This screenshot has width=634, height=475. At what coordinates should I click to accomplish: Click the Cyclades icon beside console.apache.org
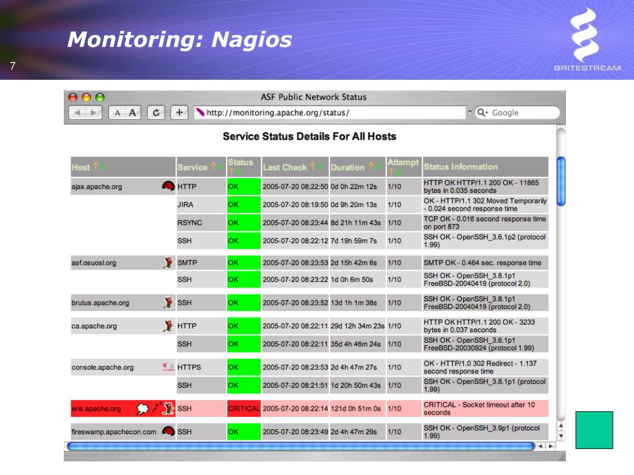(168, 367)
